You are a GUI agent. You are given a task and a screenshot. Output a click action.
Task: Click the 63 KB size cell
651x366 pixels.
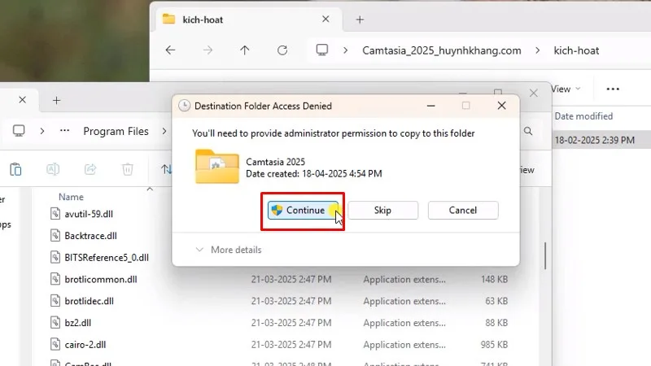(x=496, y=301)
